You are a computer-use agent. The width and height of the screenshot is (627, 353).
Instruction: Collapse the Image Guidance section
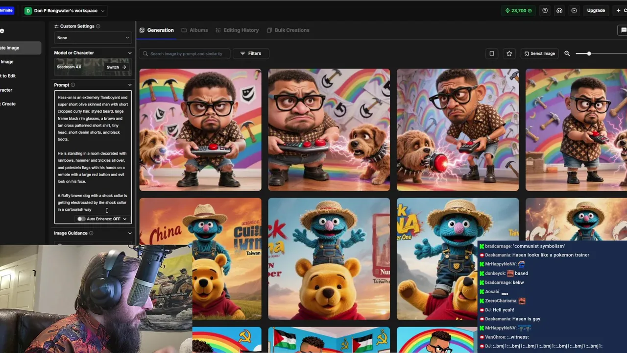click(130, 233)
